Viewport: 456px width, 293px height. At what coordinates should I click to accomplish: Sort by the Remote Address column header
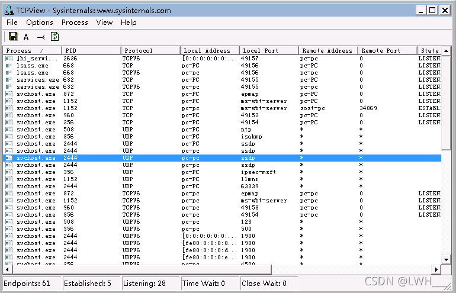pyautogui.click(x=328, y=50)
